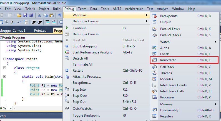
Task: Click Toggle Breakpoint
Action: pos(106,115)
